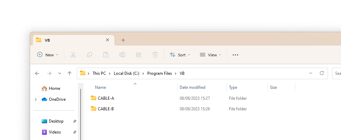Select the CABLE-A folder name
This screenshot has height=140, width=341.
point(106,98)
